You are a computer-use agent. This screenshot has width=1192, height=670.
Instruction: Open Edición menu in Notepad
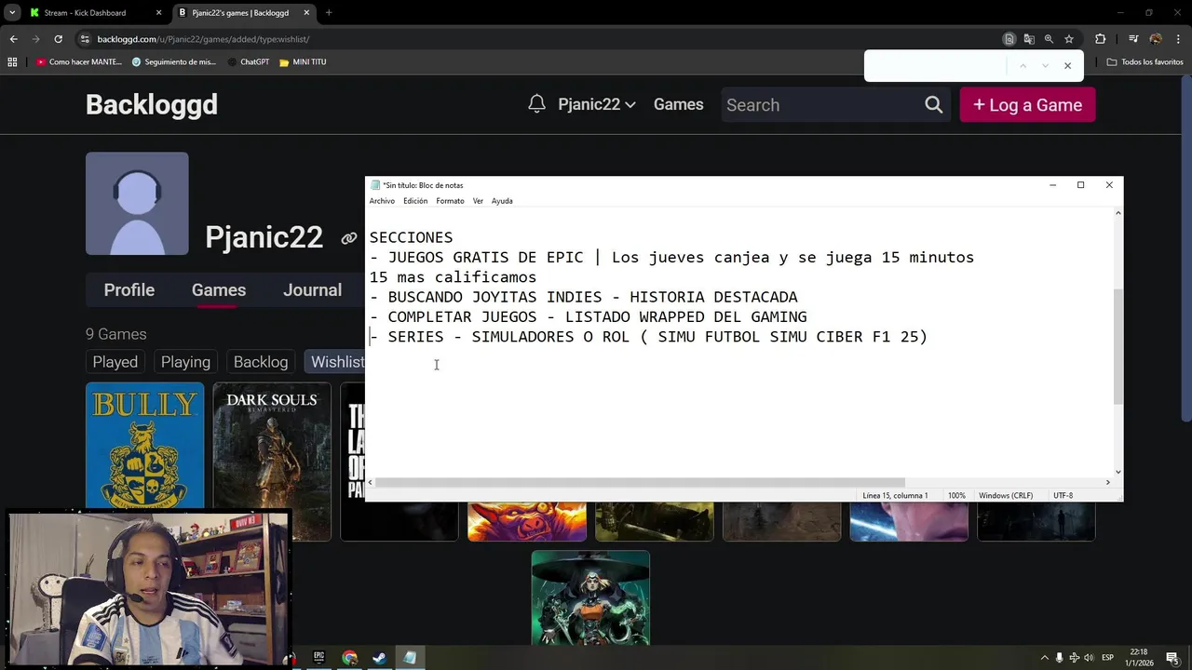415,201
